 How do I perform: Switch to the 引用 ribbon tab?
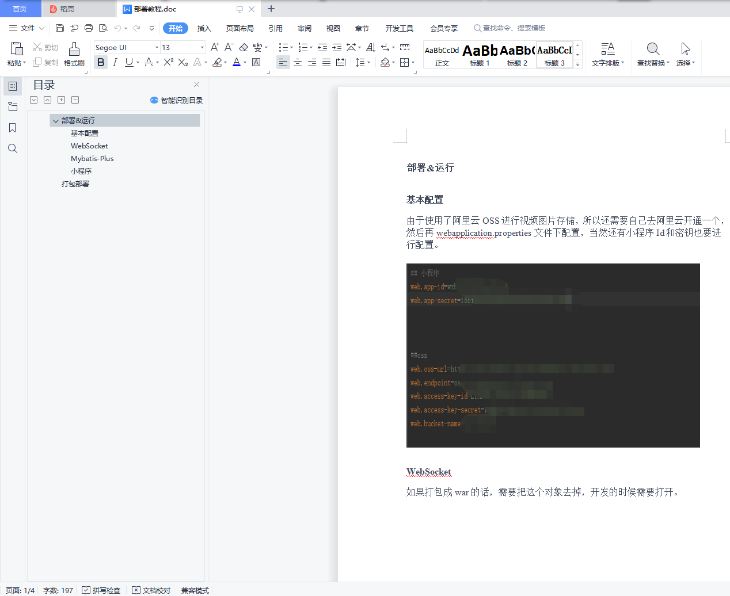coord(276,28)
